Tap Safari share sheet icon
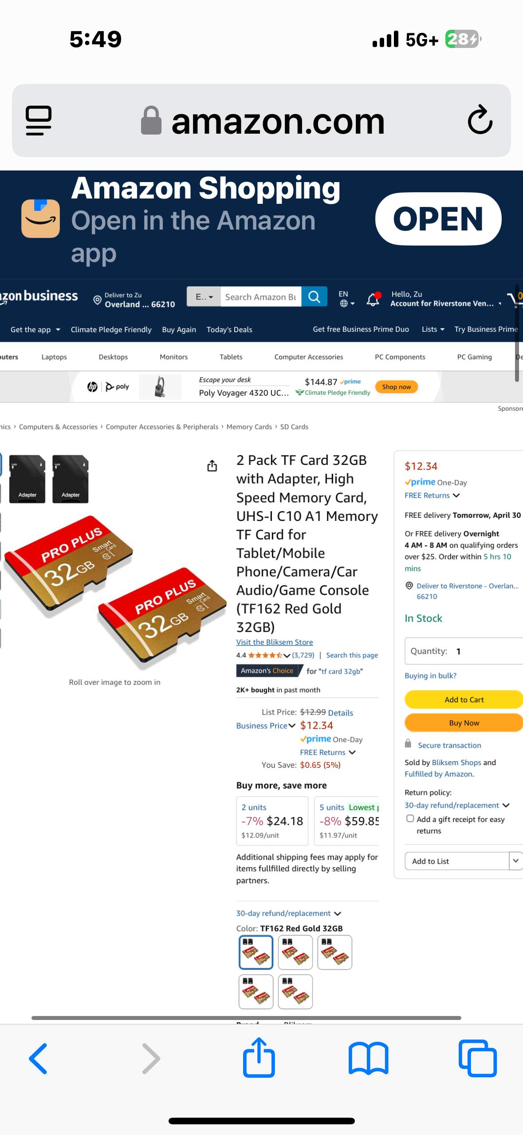523x1135 pixels. (259, 1058)
